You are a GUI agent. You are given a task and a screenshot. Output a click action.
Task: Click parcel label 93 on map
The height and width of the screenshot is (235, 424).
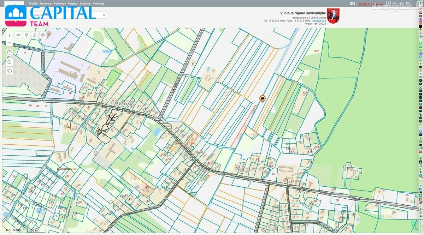pyautogui.click(x=384, y=190)
